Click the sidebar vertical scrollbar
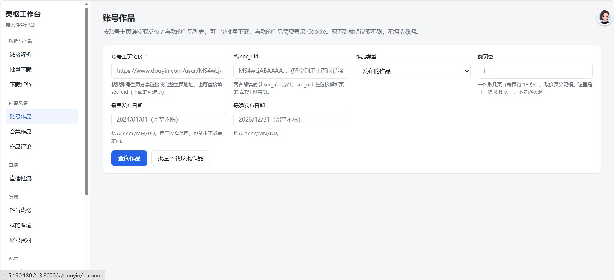The image size is (614, 280). tap(86, 101)
